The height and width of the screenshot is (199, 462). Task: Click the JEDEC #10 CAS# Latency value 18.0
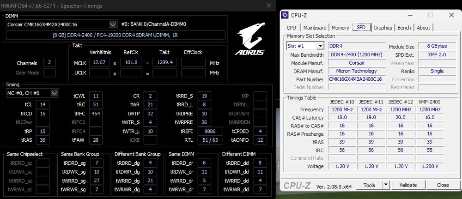pyautogui.click(x=342, y=117)
